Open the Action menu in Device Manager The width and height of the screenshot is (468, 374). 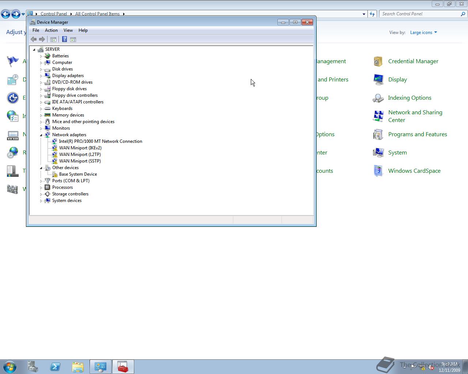tap(51, 30)
